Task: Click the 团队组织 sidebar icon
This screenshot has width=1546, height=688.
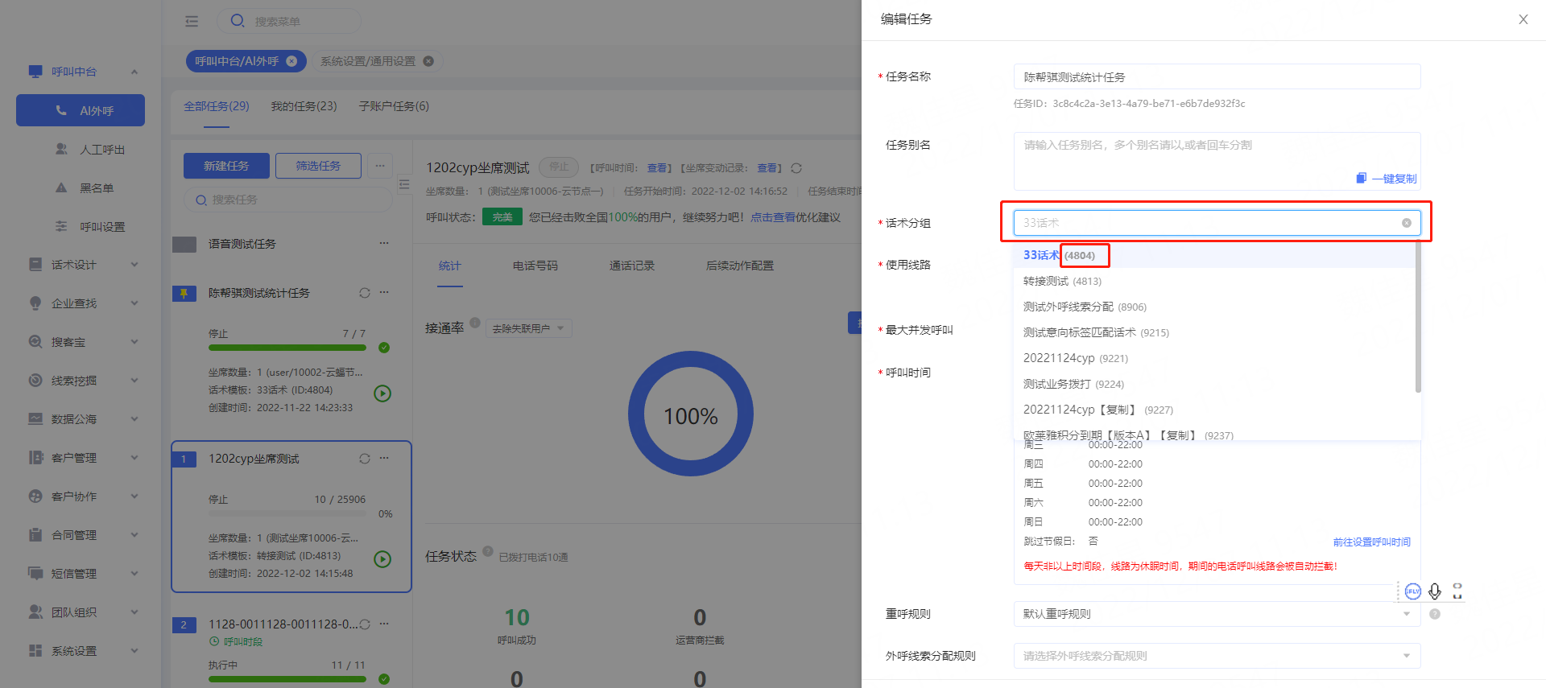Action: tap(35, 612)
